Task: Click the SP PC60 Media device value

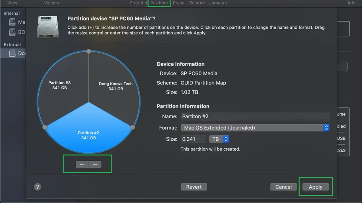Action: coord(199,73)
